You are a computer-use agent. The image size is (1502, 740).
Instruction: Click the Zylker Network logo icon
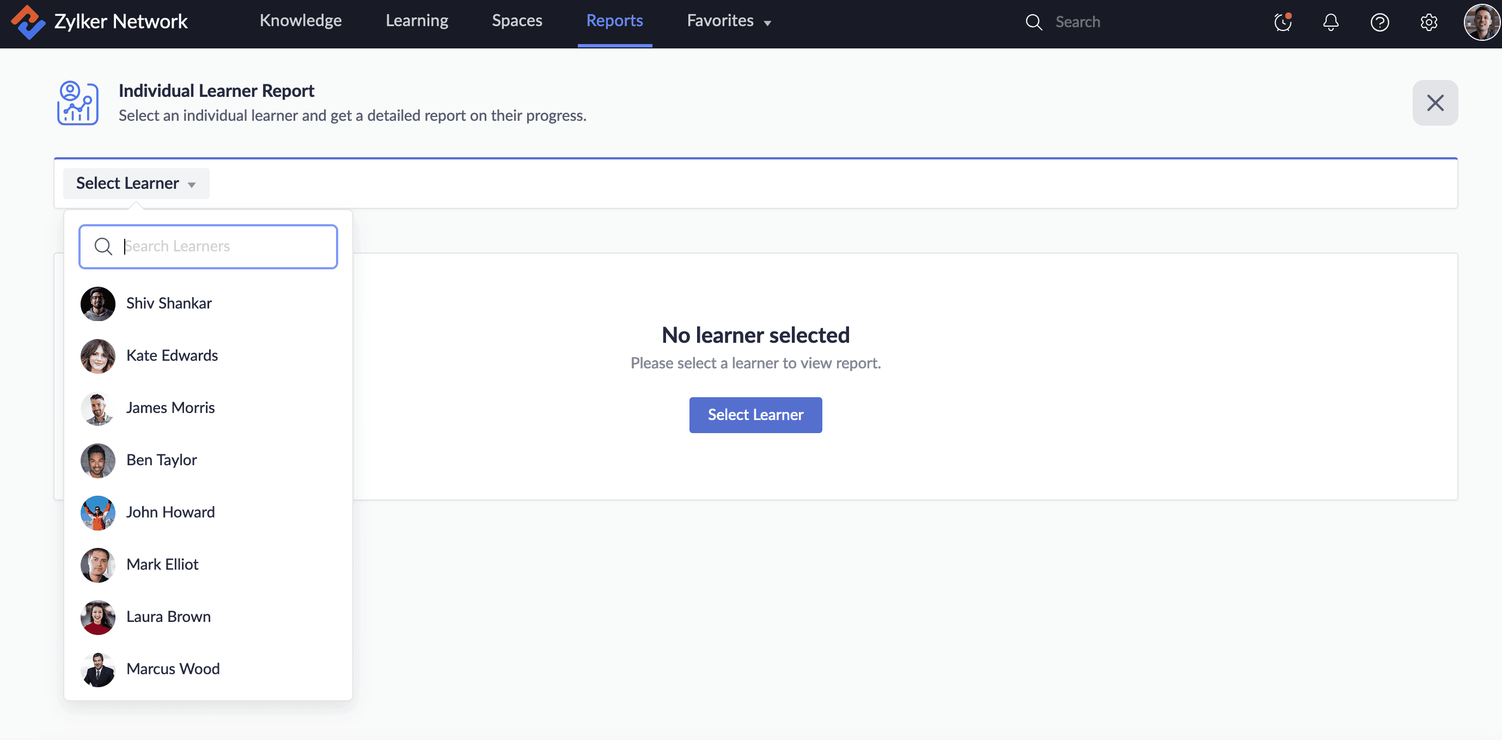click(27, 22)
